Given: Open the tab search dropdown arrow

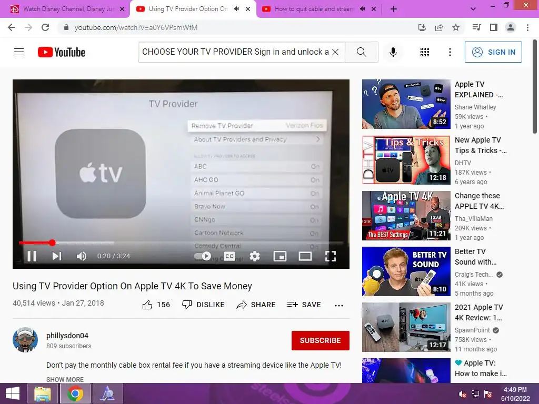Looking at the screenshot, I should tap(473, 9).
